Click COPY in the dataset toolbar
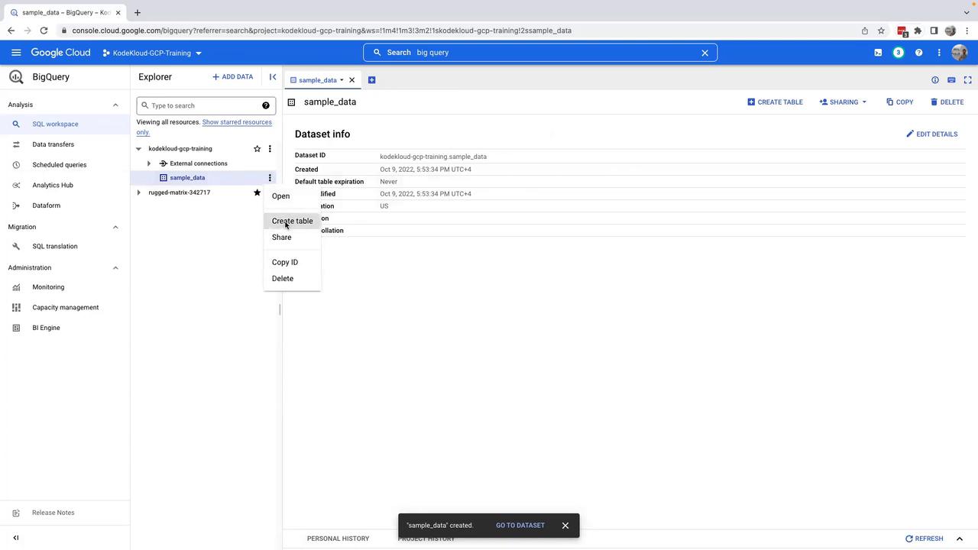 pos(899,102)
